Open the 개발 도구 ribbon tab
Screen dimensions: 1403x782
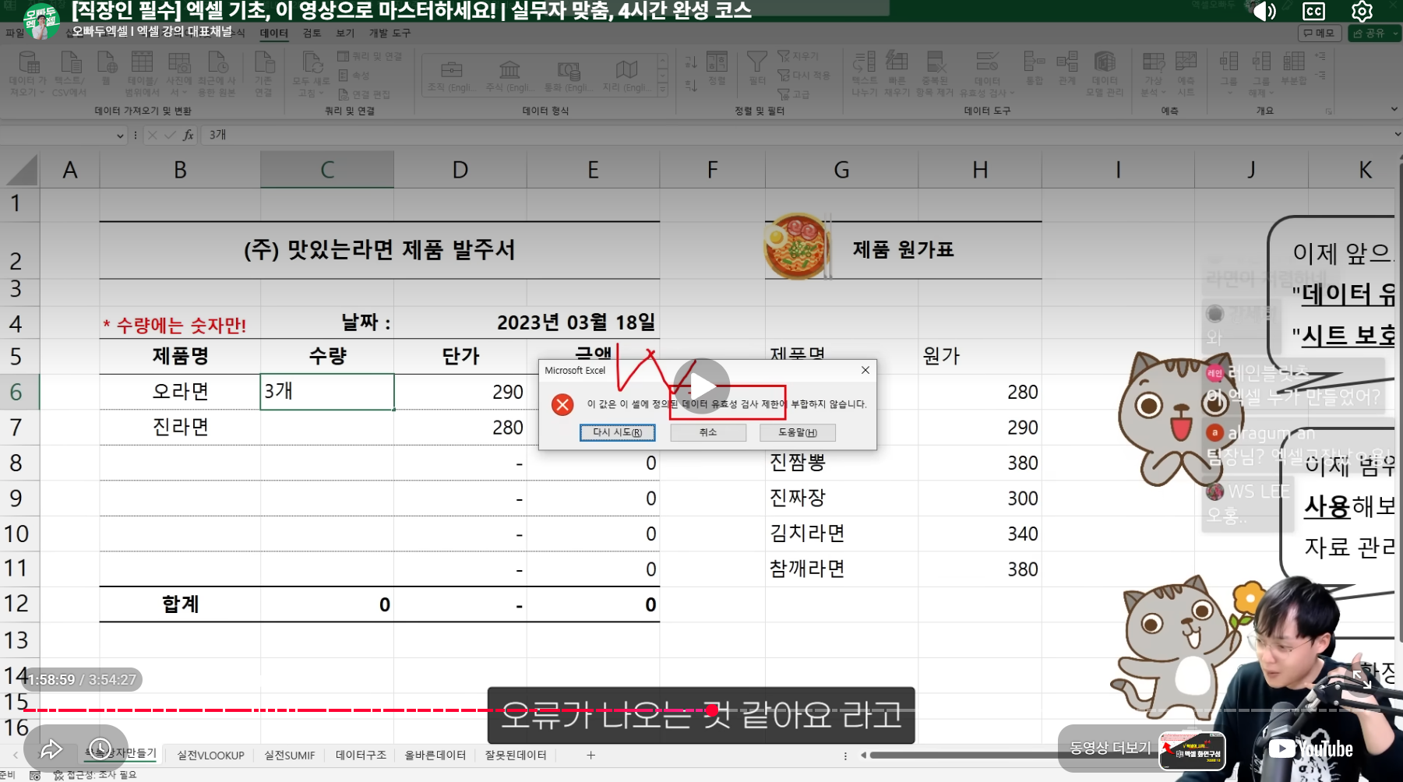[x=390, y=33]
